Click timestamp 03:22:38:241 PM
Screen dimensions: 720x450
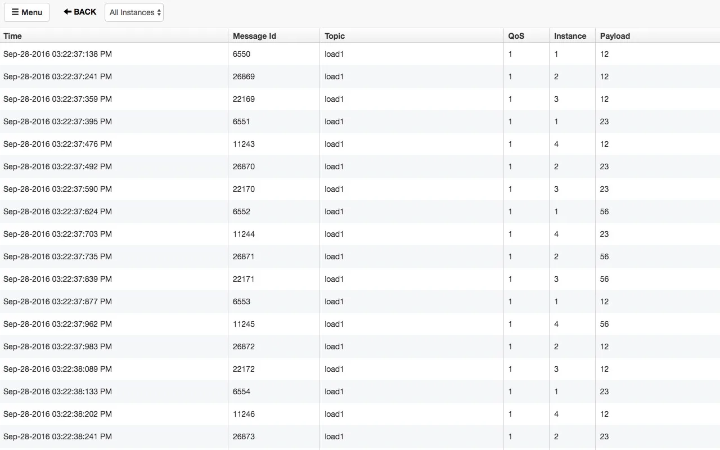[x=57, y=436]
